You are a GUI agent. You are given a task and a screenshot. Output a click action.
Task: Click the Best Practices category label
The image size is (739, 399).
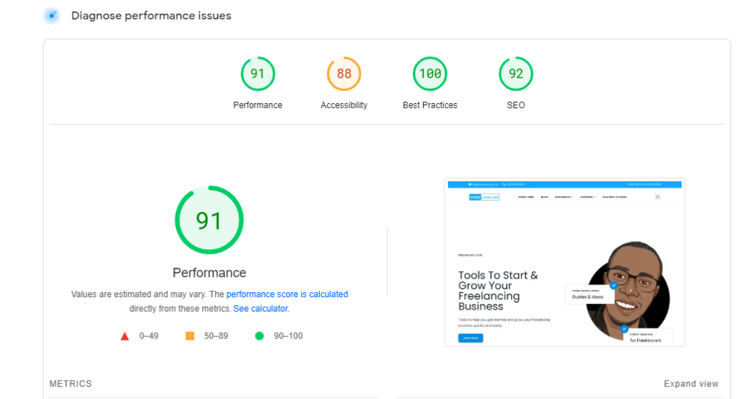[430, 105]
